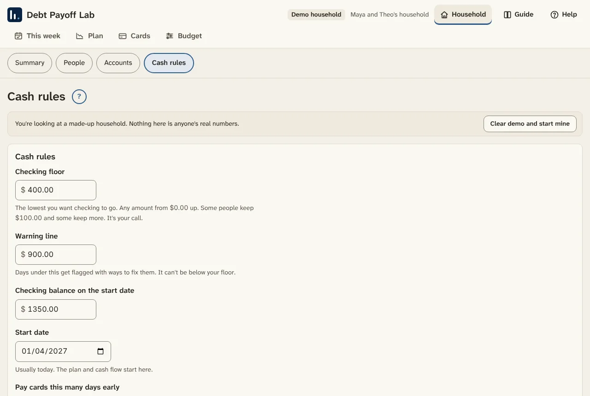Click the sliders icon beside Budget
This screenshot has width=590, height=396.
tap(170, 36)
